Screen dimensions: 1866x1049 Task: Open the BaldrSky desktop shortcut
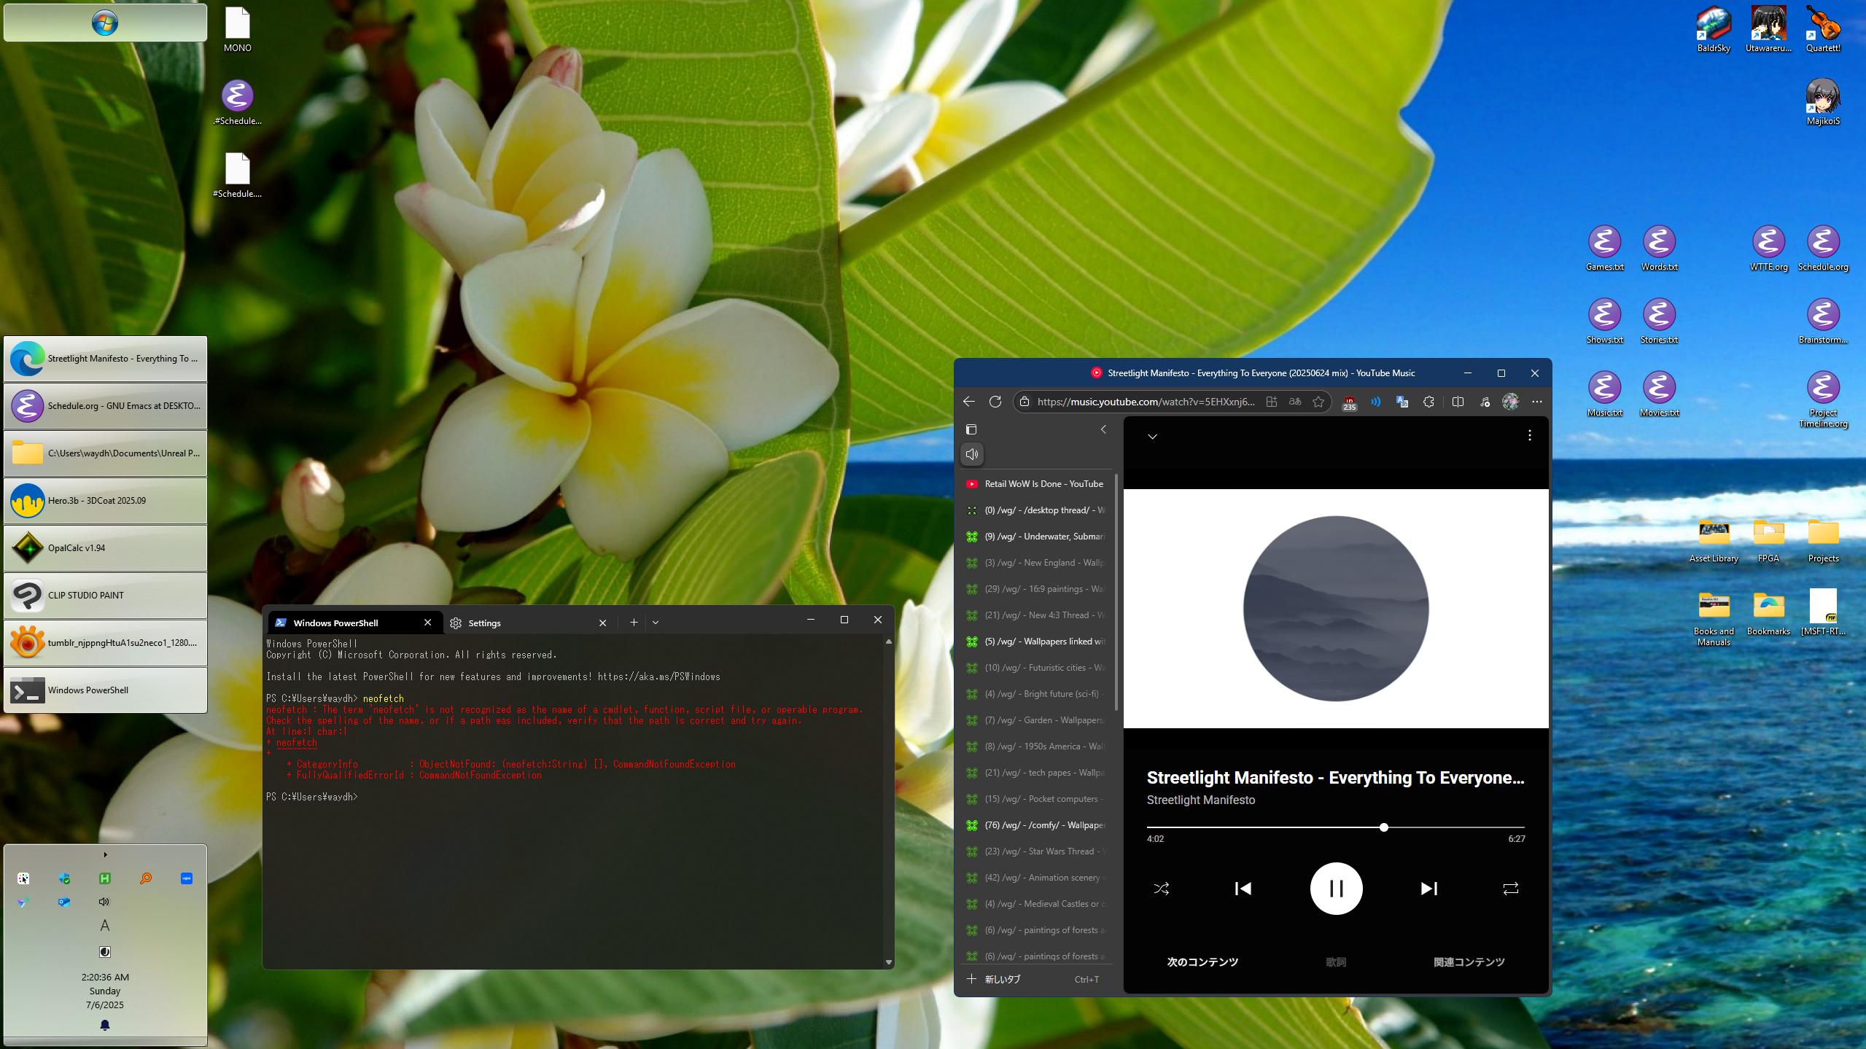[1714, 30]
